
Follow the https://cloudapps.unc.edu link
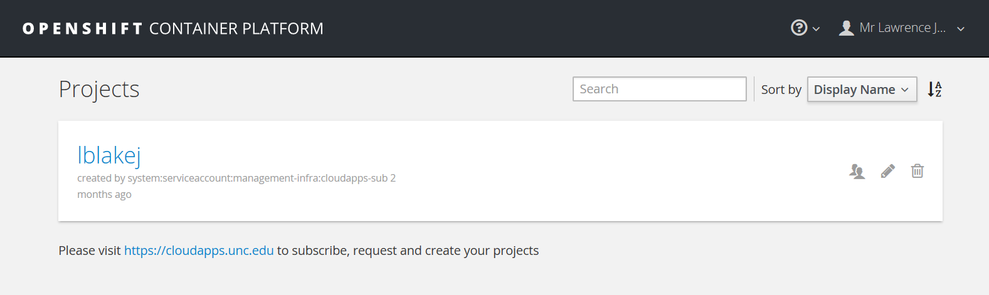tap(199, 251)
